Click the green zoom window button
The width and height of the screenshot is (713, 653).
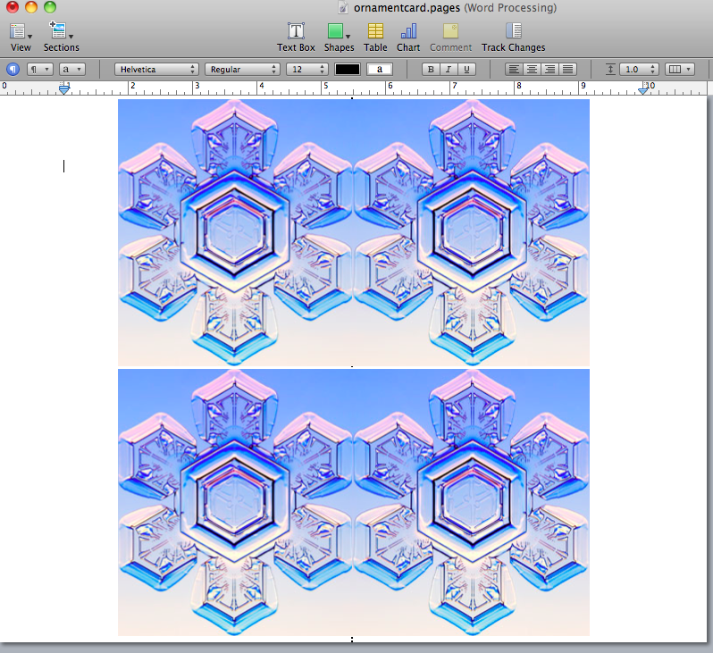[x=50, y=7]
